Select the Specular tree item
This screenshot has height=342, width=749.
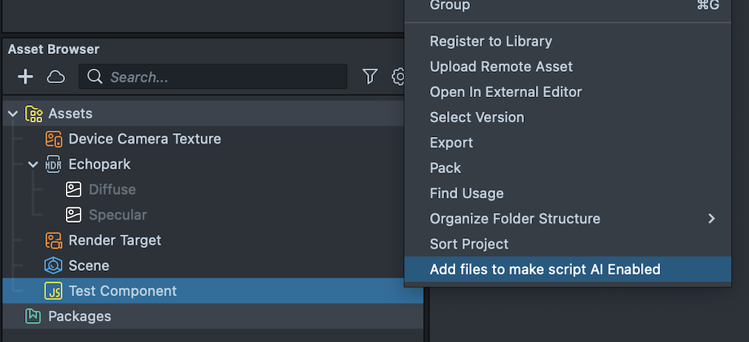118,215
